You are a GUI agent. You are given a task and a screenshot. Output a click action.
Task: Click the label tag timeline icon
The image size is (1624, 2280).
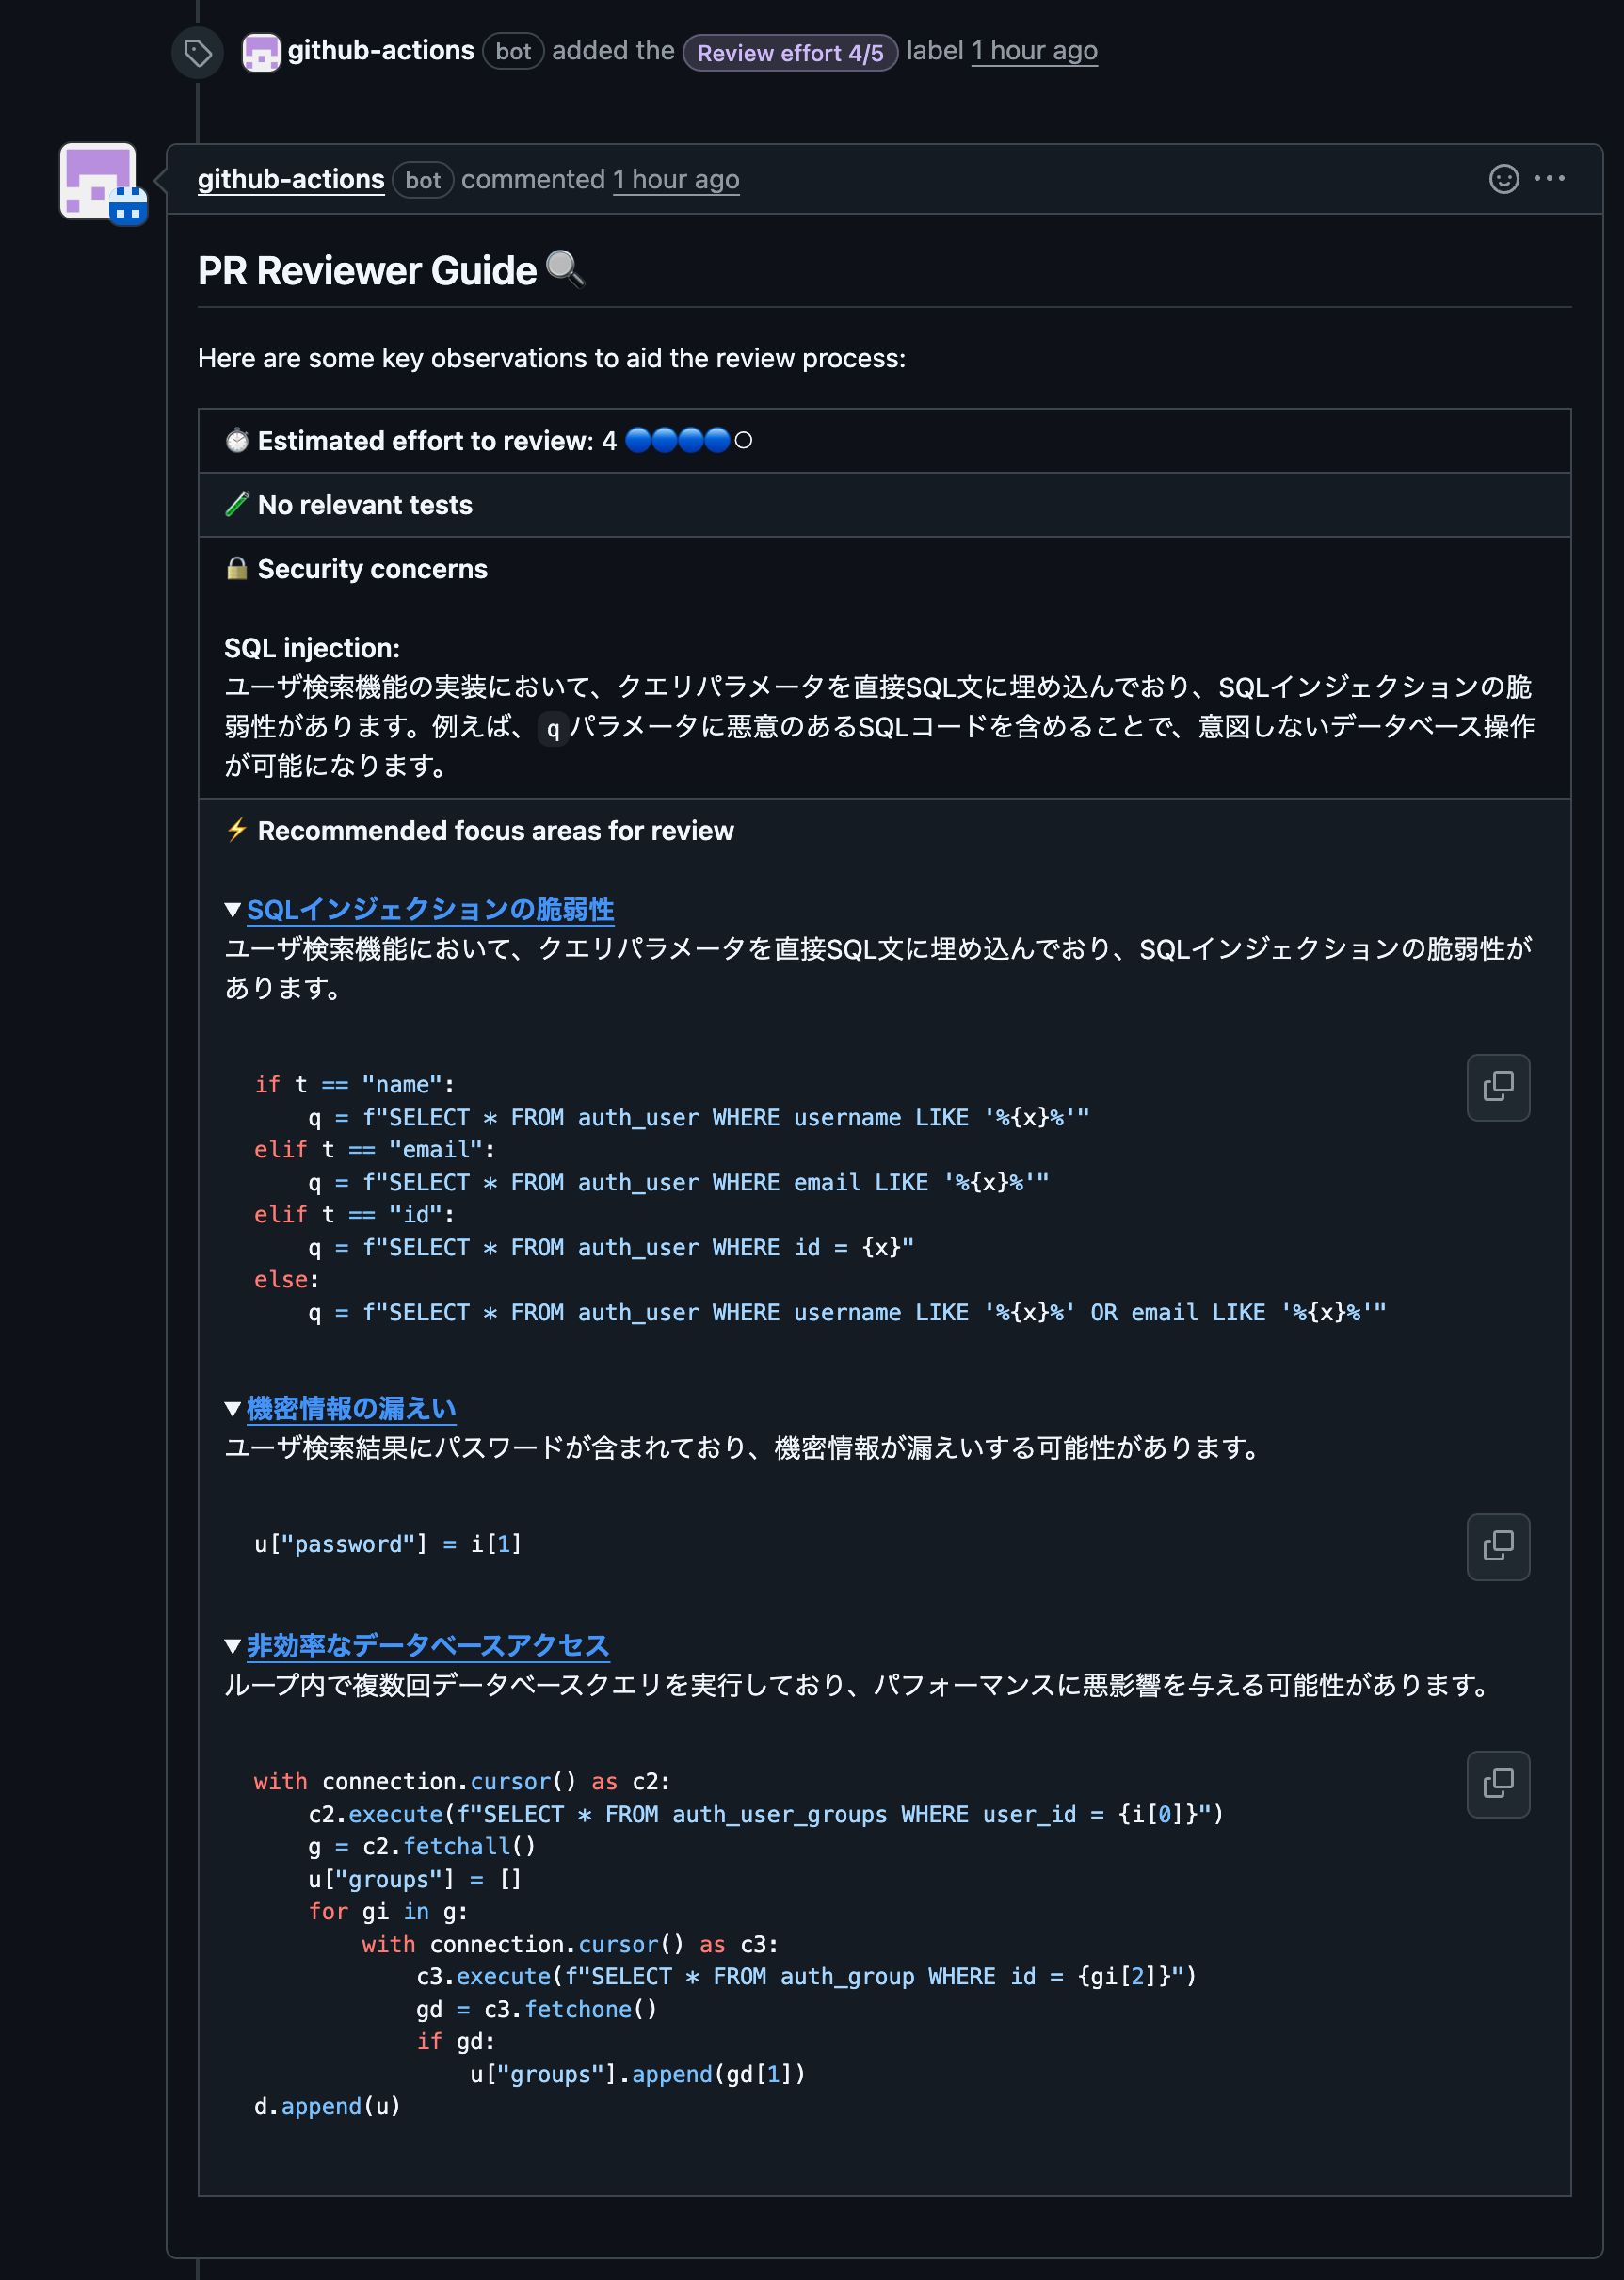click(x=198, y=52)
